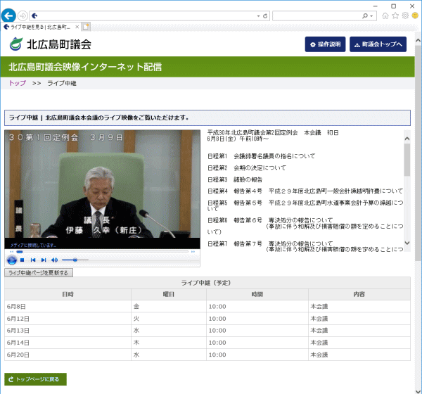The height and width of the screenshot is (394, 422).
Task: Mute the player volume icon
Action: point(54,260)
